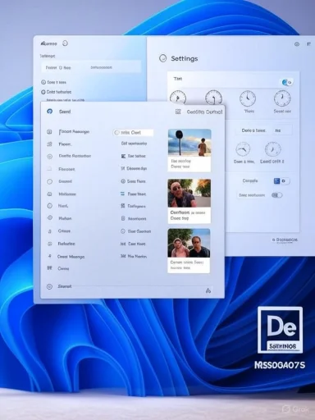Click the gauge-style dial in Settings' lower dial row

243,149
